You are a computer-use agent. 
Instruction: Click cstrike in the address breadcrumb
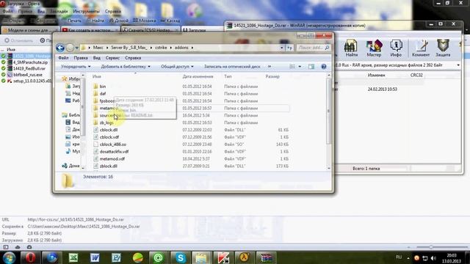tap(161, 48)
